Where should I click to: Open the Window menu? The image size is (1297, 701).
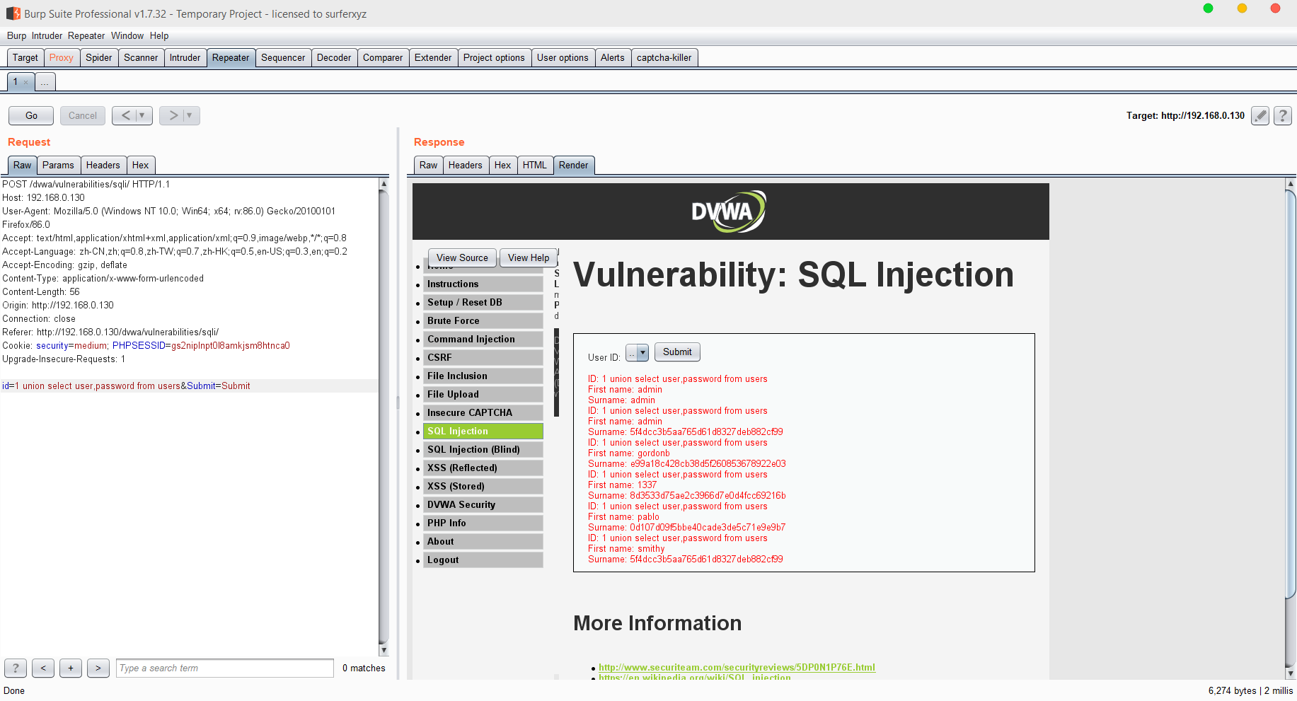(127, 35)
